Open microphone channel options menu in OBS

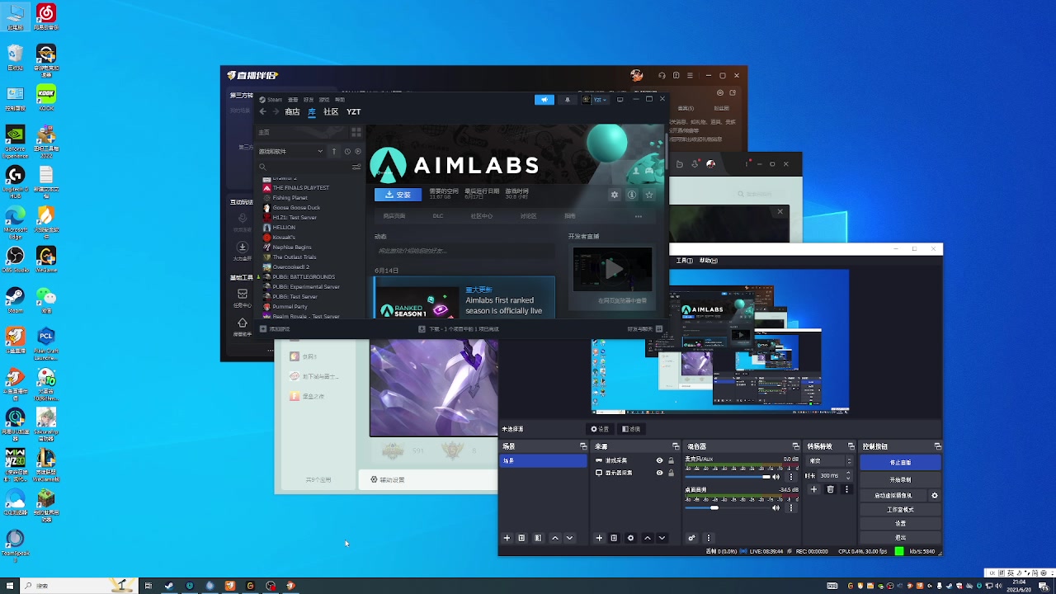[791, 477]
